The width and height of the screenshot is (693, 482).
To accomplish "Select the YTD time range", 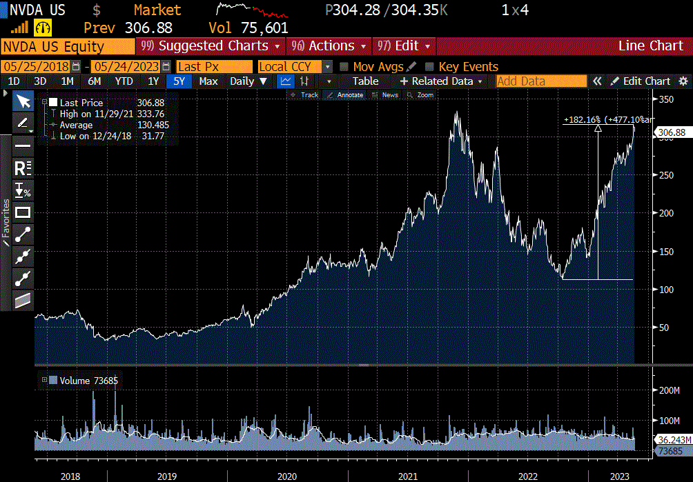I will pyautogui.click(x=124, y=81).
